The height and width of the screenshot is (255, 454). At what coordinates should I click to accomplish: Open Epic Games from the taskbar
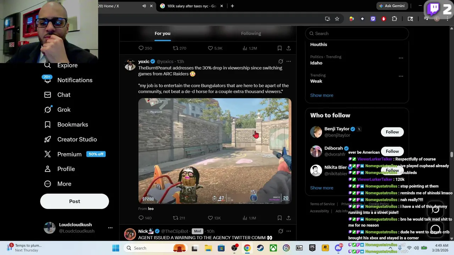pos(312,248)
